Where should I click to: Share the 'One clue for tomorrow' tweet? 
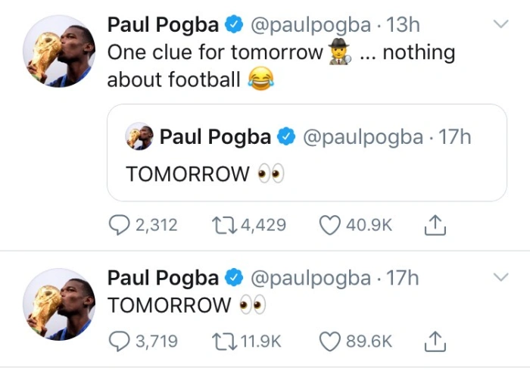[x=435, y=225]
